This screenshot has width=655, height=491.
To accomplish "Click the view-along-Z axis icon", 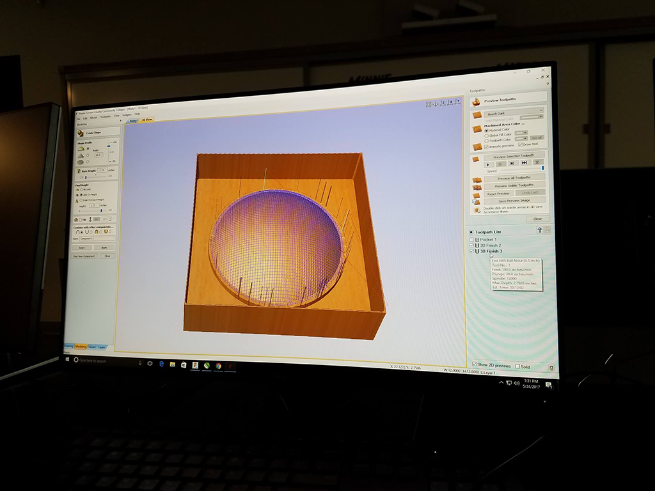I will [443, 103].
